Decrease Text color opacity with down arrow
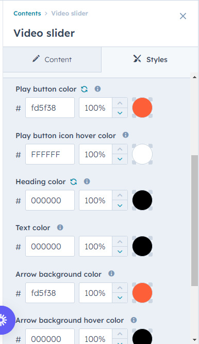The image size is (199, 344). coord(120,251)
